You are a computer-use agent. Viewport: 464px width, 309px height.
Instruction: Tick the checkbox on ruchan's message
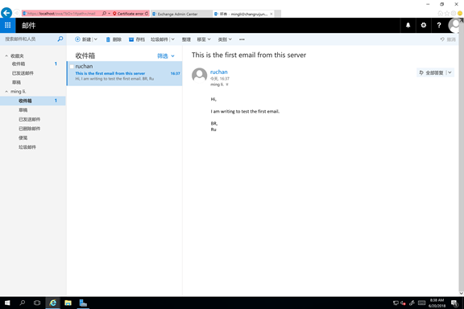72,67
